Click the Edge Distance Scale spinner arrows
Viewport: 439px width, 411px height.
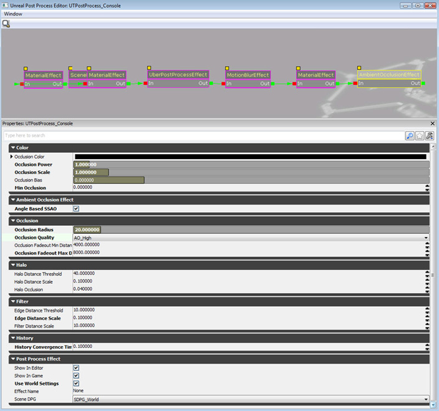tap(427, 318)
